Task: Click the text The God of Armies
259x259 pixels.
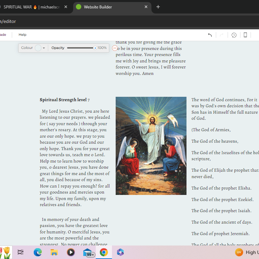Action: pyautogui.click(x=211, y=130)
